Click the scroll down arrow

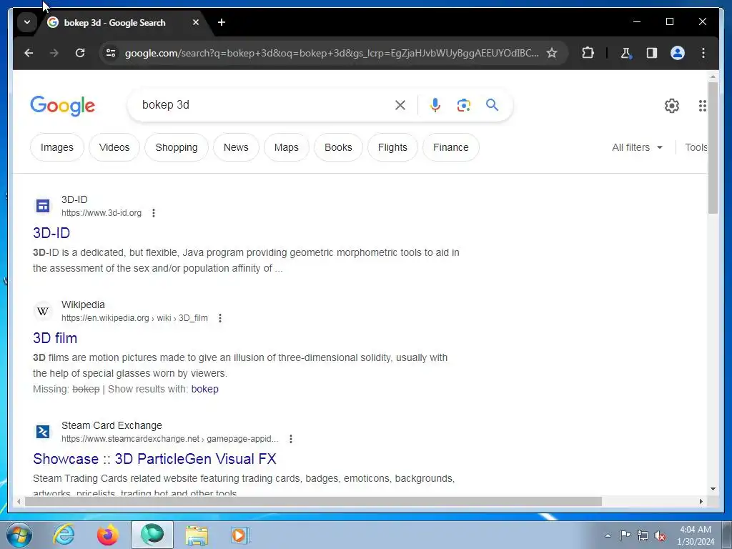[713, 489]
